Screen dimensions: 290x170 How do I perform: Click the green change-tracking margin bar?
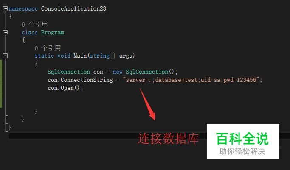[1, 84]
